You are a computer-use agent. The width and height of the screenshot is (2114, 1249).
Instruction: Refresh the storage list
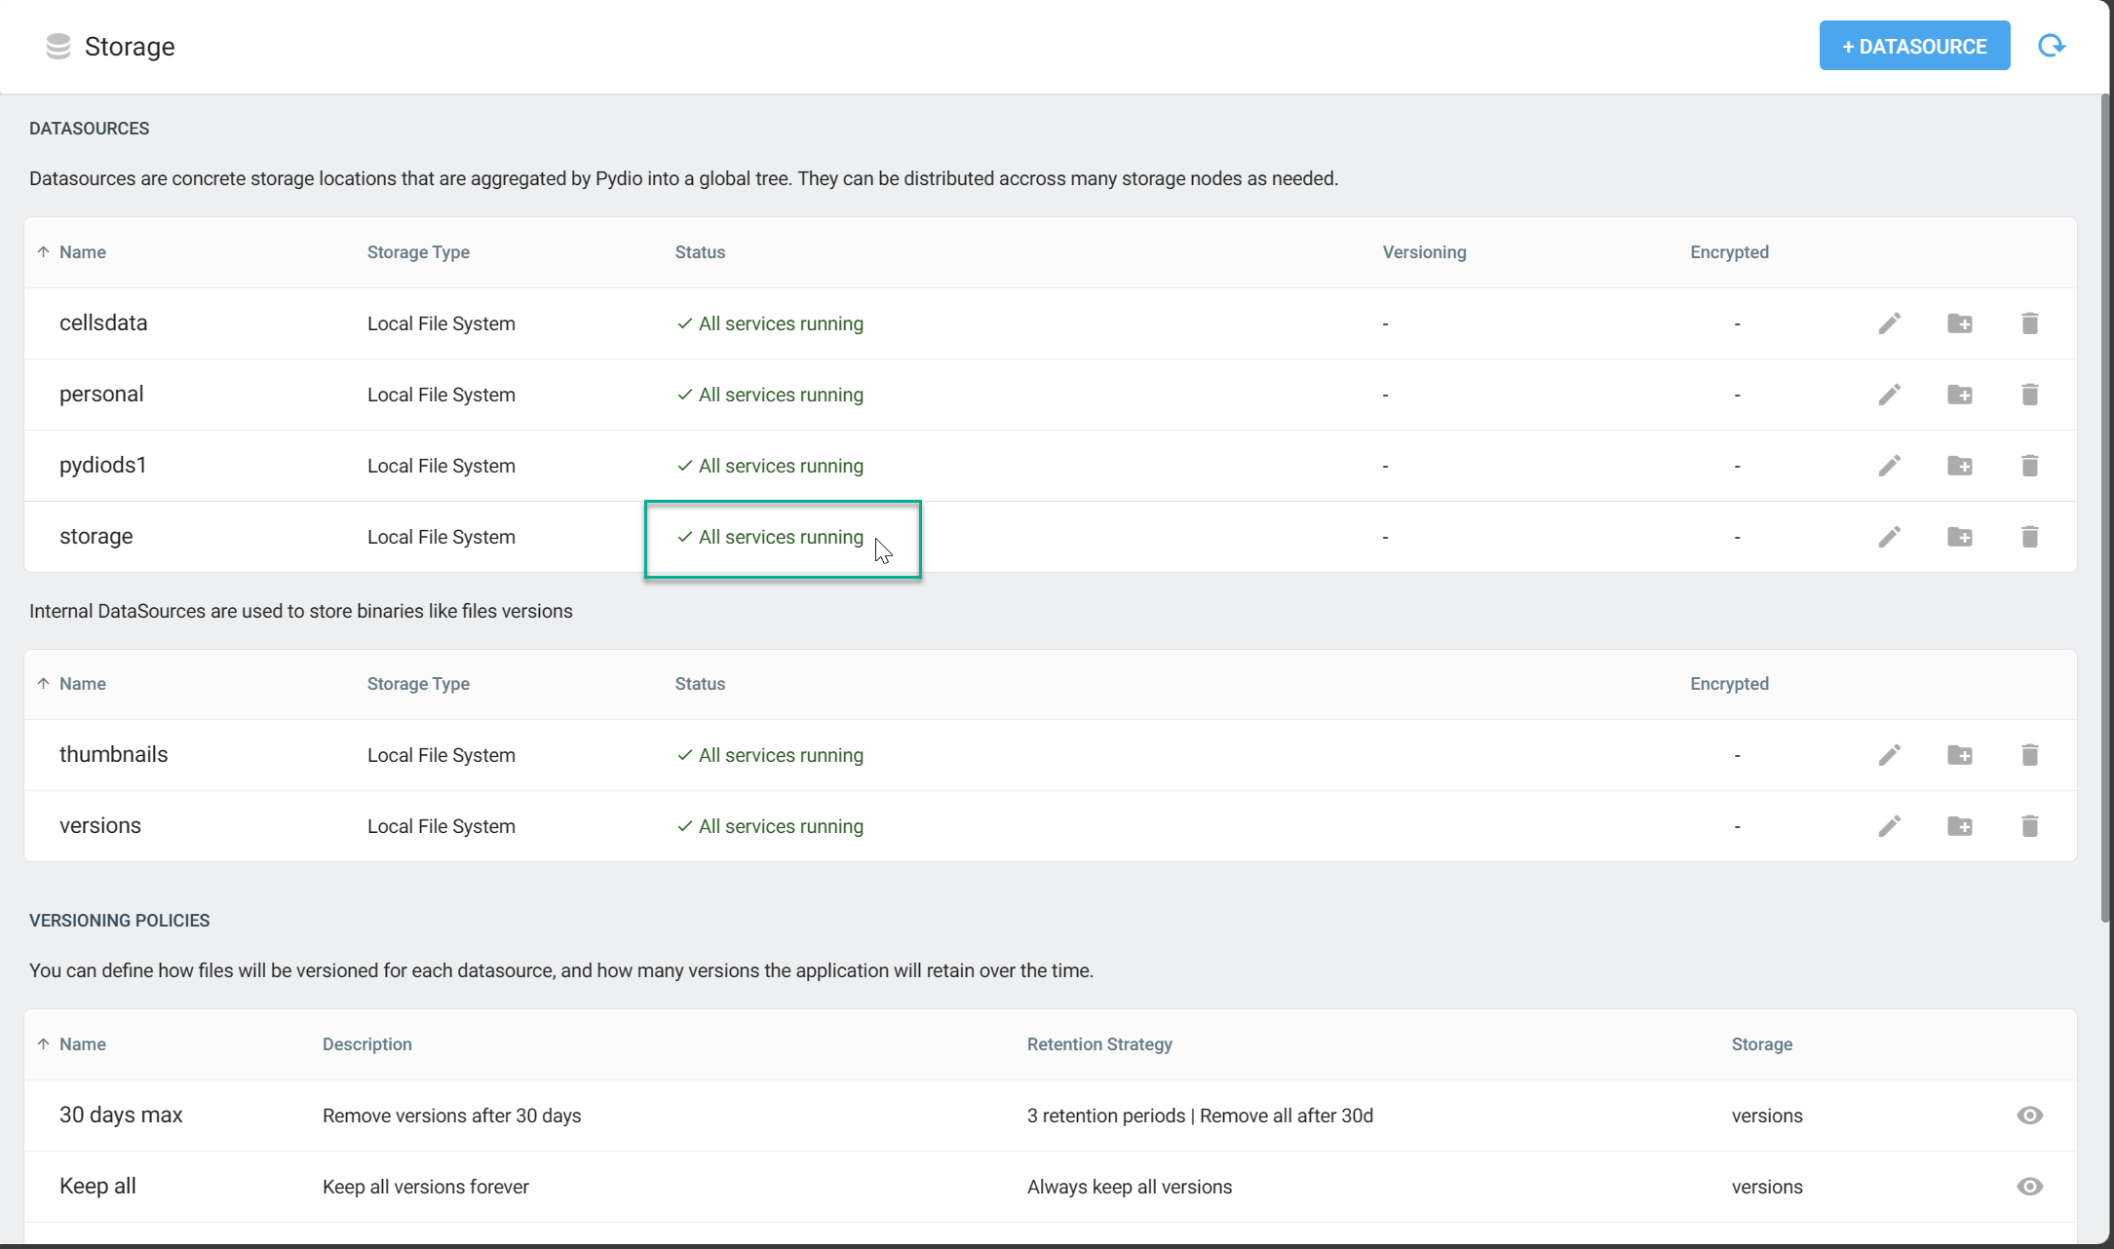pos(2052,46)
